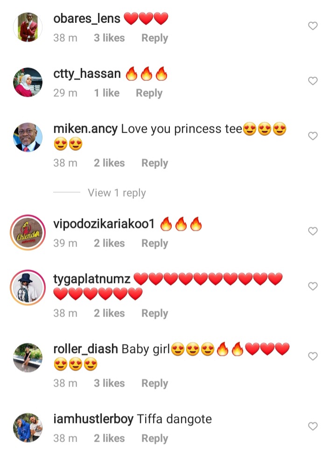View '2 likes' on tygaplatnumz comment
Viewport: 336px width, 458px height.
click(109, 313)
